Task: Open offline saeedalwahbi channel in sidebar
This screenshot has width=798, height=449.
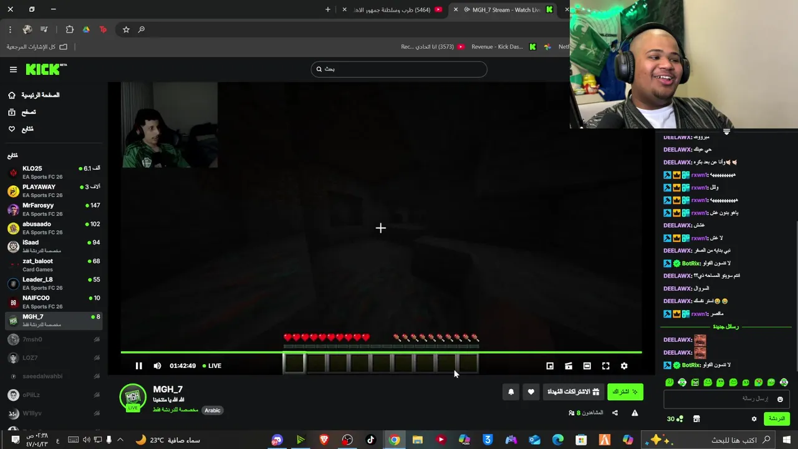Action: [x=54, y=376]
